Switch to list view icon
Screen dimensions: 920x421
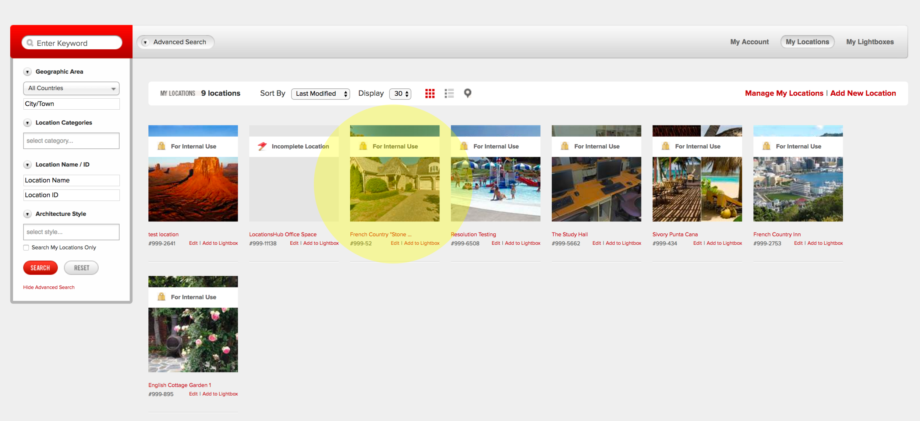[449, 93]
